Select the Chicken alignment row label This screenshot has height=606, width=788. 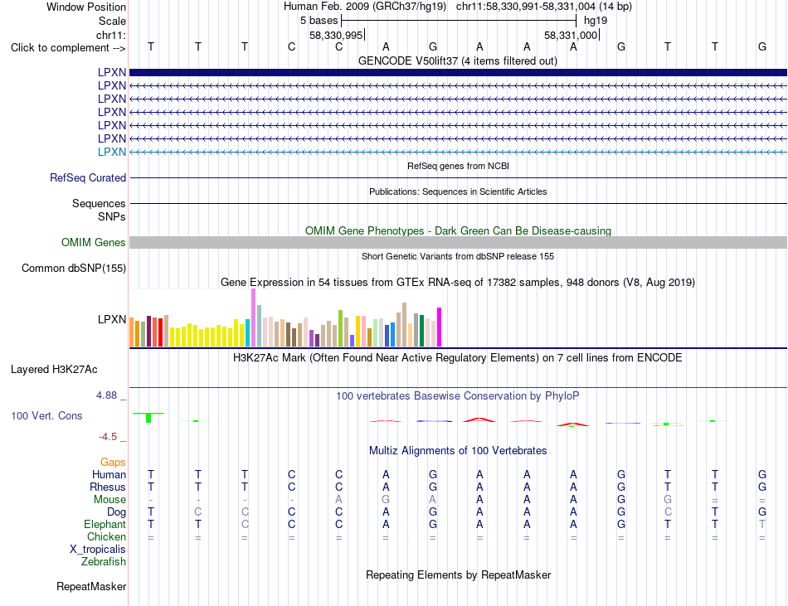coord(106,536)
